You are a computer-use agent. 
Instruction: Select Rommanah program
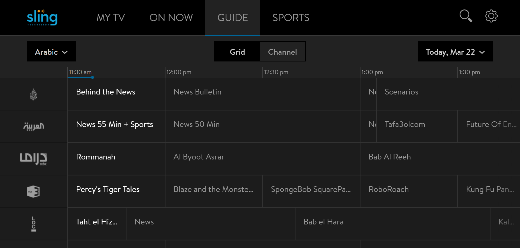tap(116, 159)
